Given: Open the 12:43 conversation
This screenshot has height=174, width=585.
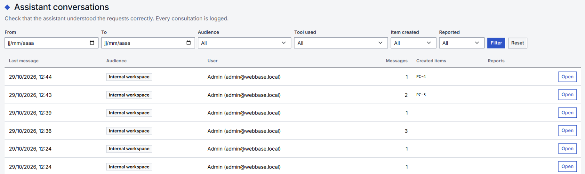Looking at the screenshot, I should pos(567,95).
